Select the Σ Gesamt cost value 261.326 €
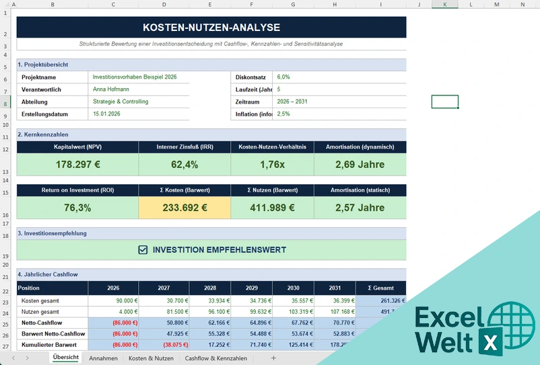 click(x=381, y=300)
